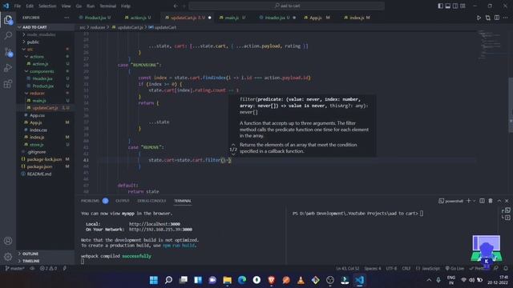
Task: Open Microsoft Edge from the taskbar
Action: click(x=242, y=280)
